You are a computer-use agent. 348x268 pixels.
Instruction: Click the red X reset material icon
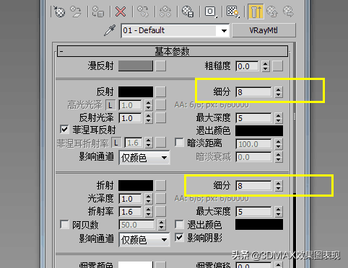coord(121,12)
